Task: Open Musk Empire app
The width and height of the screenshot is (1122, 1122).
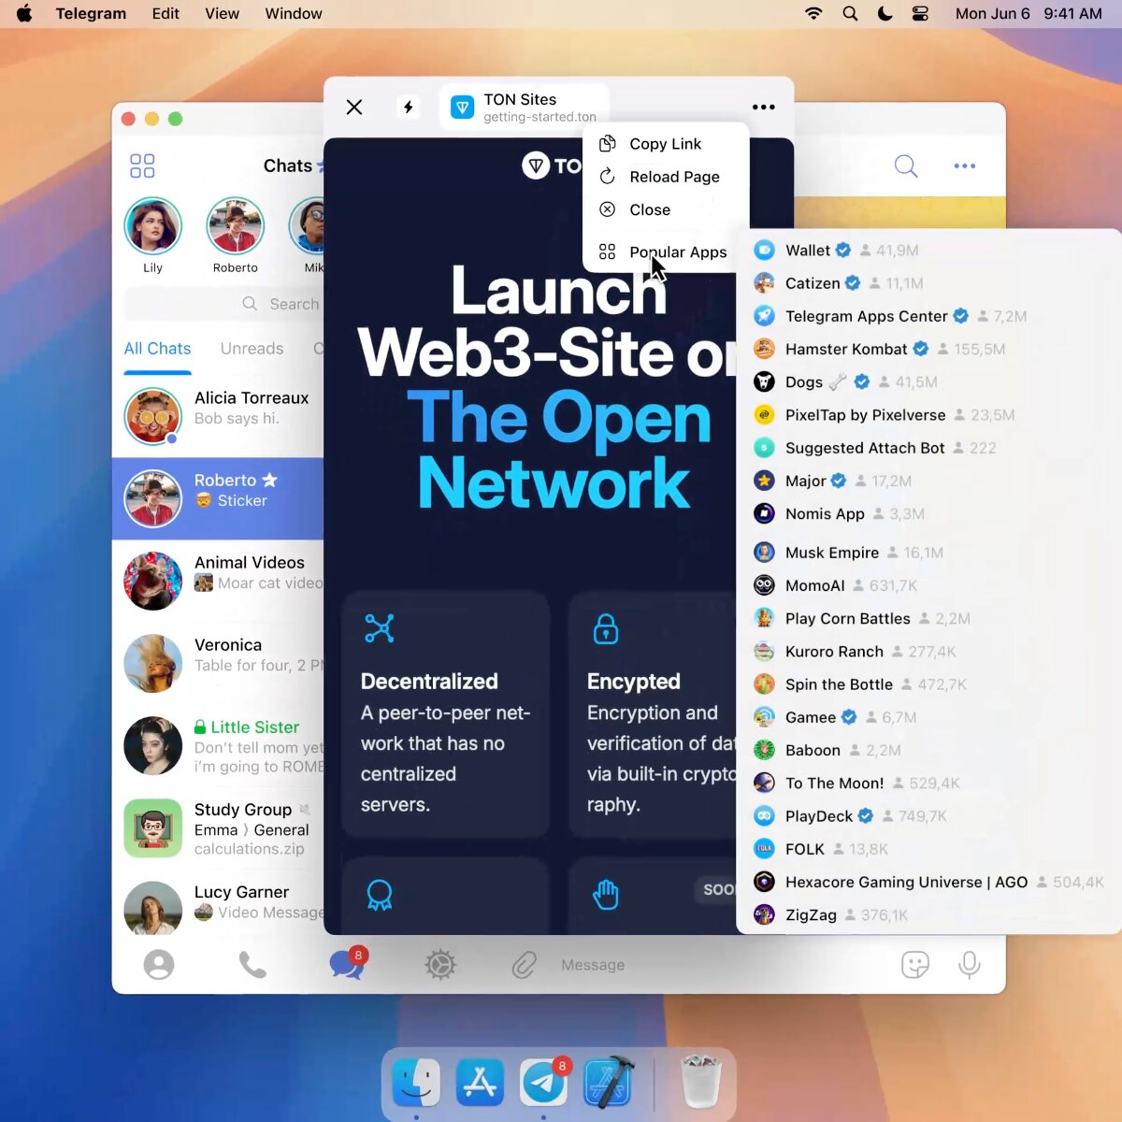Action: 928,553
